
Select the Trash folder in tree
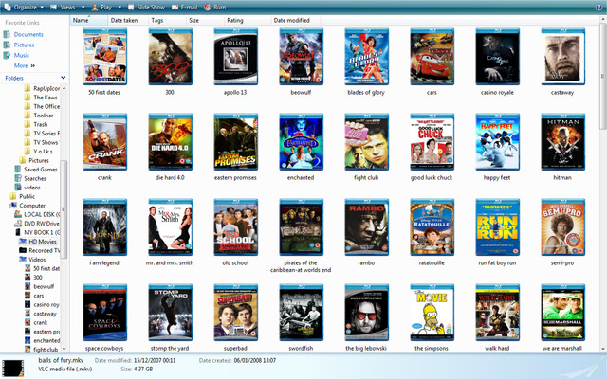[36, 124]
